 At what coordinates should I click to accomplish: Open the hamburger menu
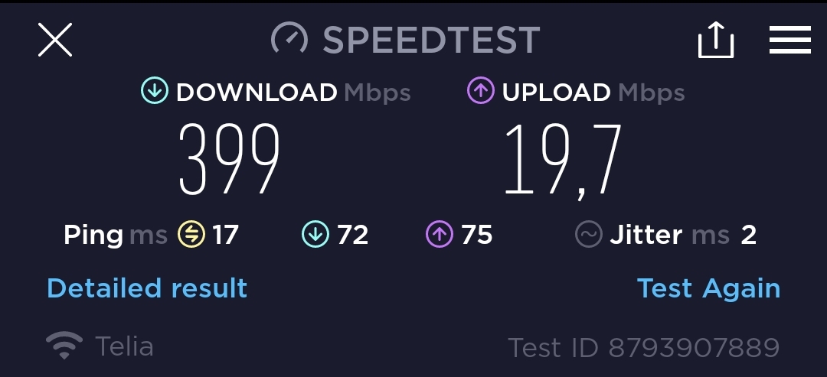[x=789, y=40]
